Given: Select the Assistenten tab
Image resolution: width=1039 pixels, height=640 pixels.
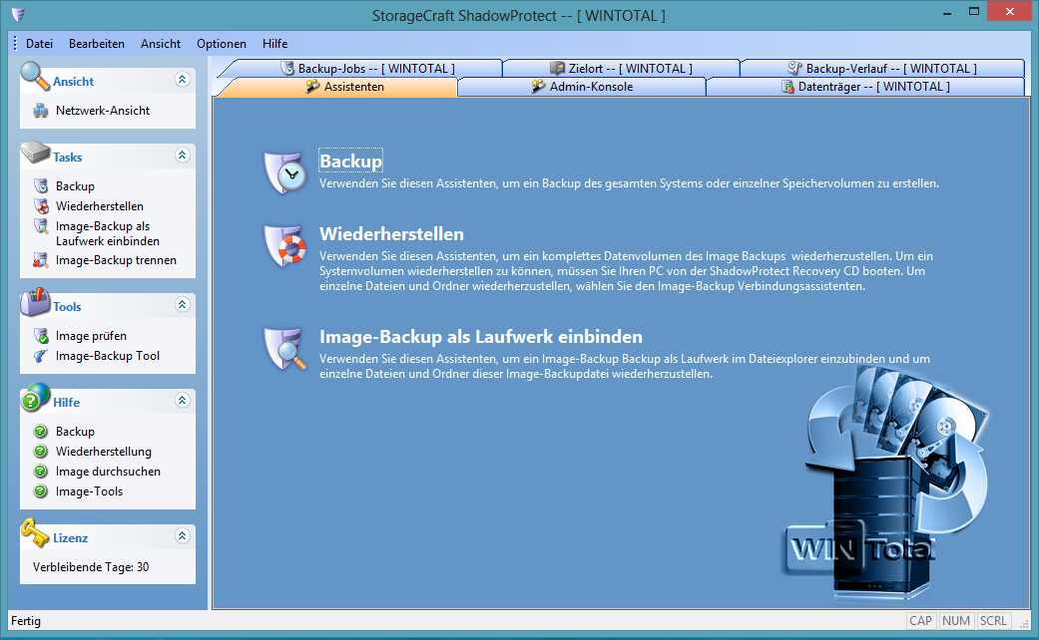Looking at the screenshot, I should (344, 87).
